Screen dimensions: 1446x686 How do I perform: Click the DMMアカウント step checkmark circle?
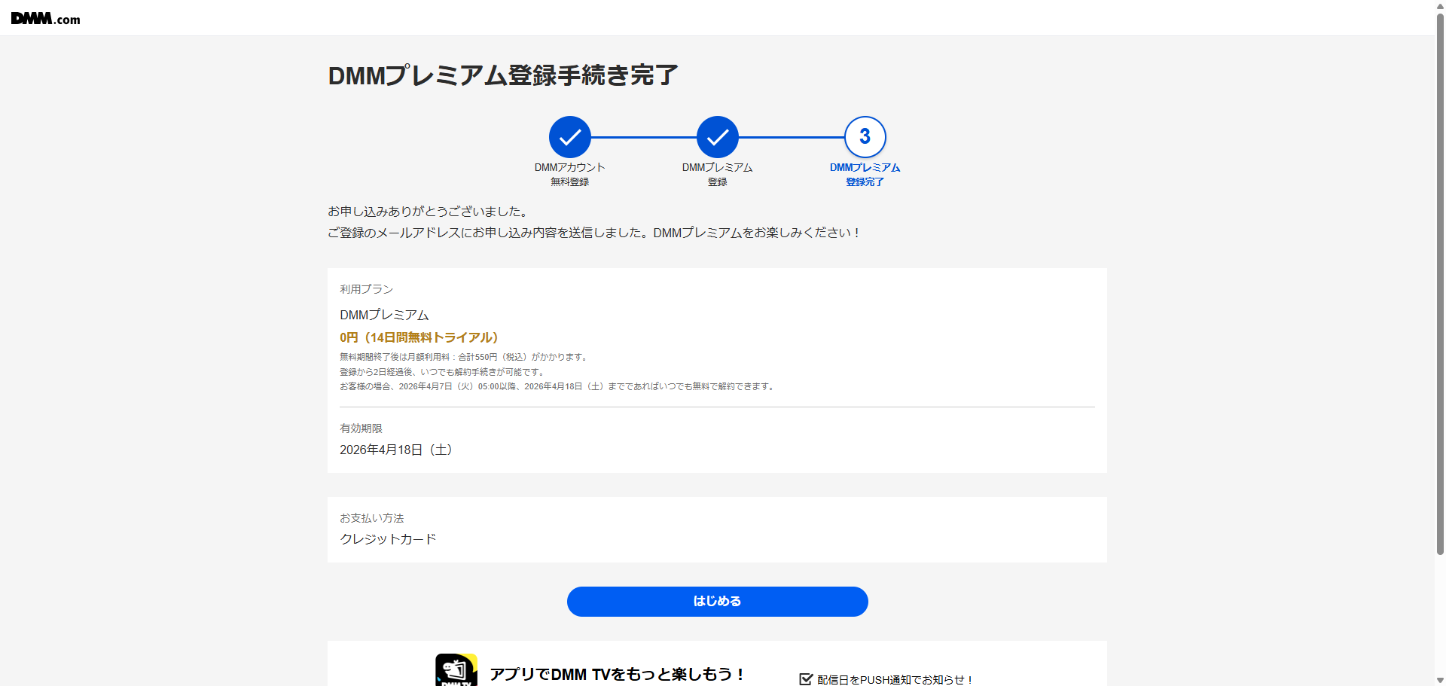coord(569,137)
